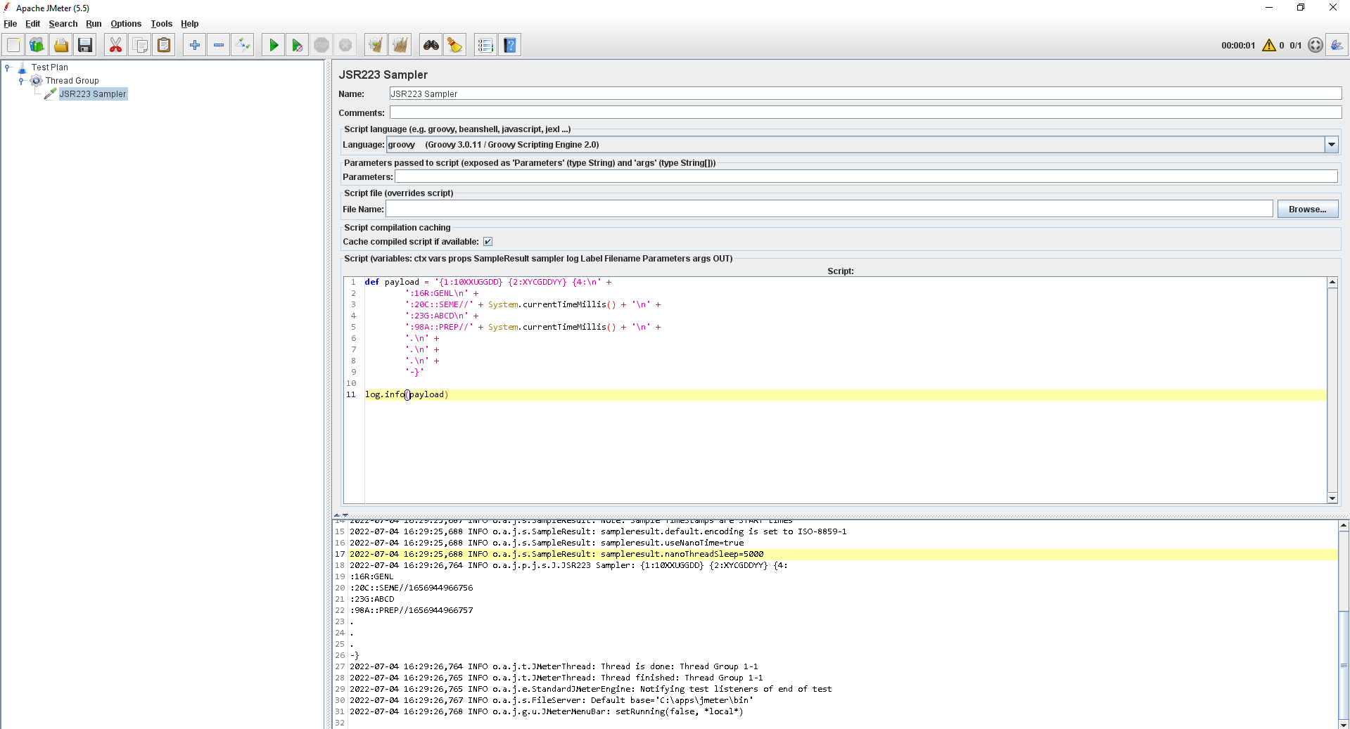Open the Help question mark icon
The image size is (1350, 729).
[509, 44]
